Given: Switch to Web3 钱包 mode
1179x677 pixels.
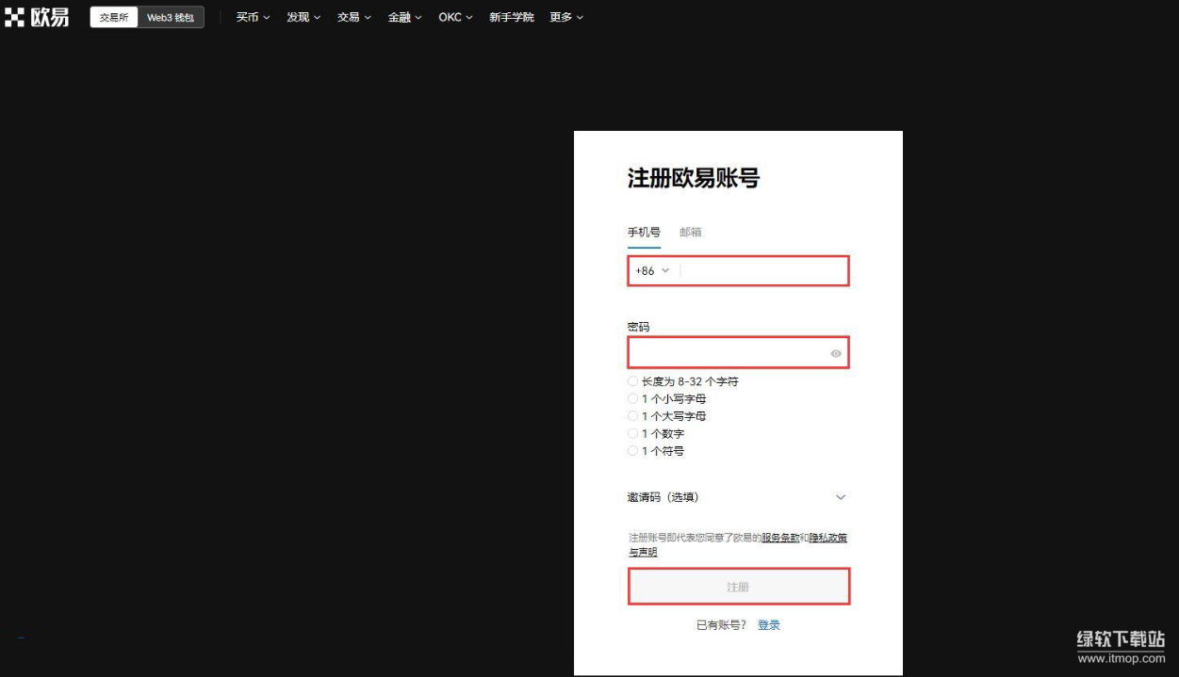Looking at the screenshot, I should point(171,17).
